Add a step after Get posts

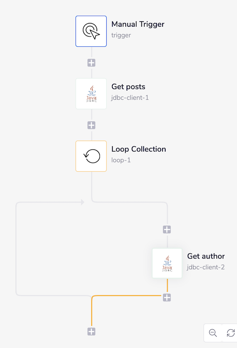point(91,125)
